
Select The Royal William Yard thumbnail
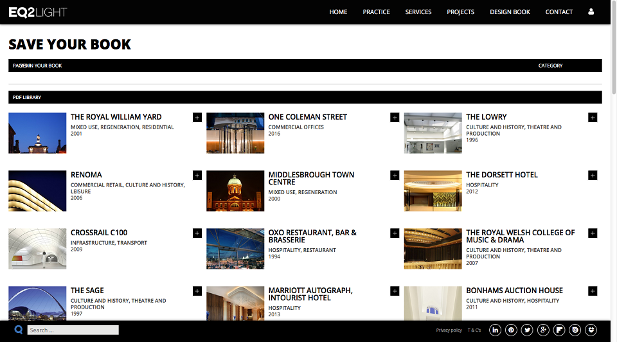click(37, 133)
